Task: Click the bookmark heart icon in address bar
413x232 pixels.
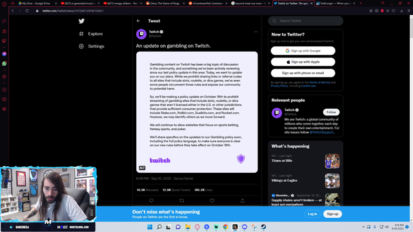Action: pyautogui.click(x=393, y=11)
